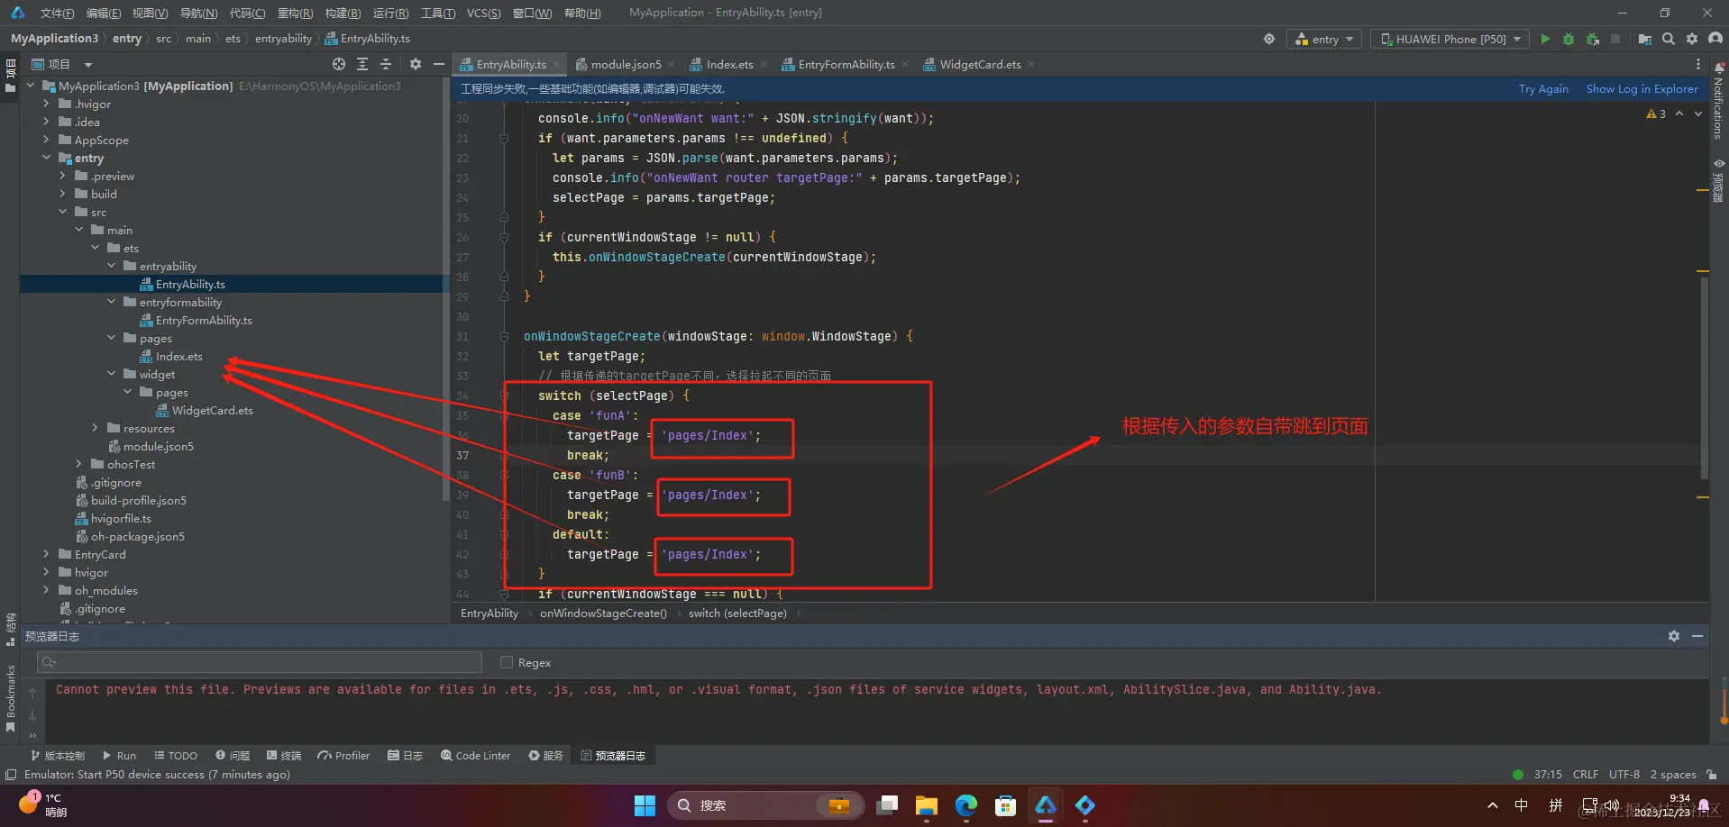
Task: Click the Windows taskbar search box
Action: (x=766, y=805)
